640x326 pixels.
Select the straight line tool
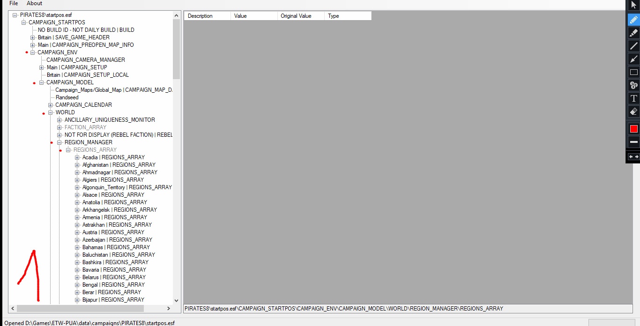pos(633,46)
